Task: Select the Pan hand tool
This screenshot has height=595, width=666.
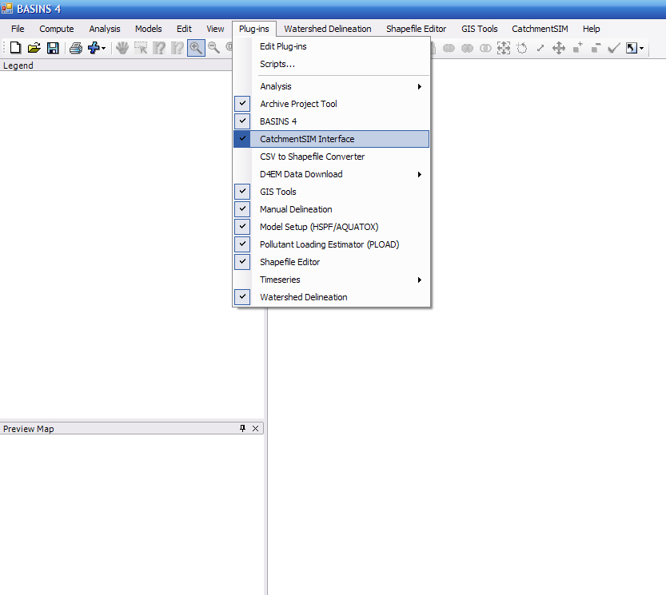Action: (x=122, y=48)
